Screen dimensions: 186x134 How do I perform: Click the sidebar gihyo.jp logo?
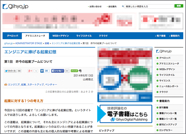point(164,51)
